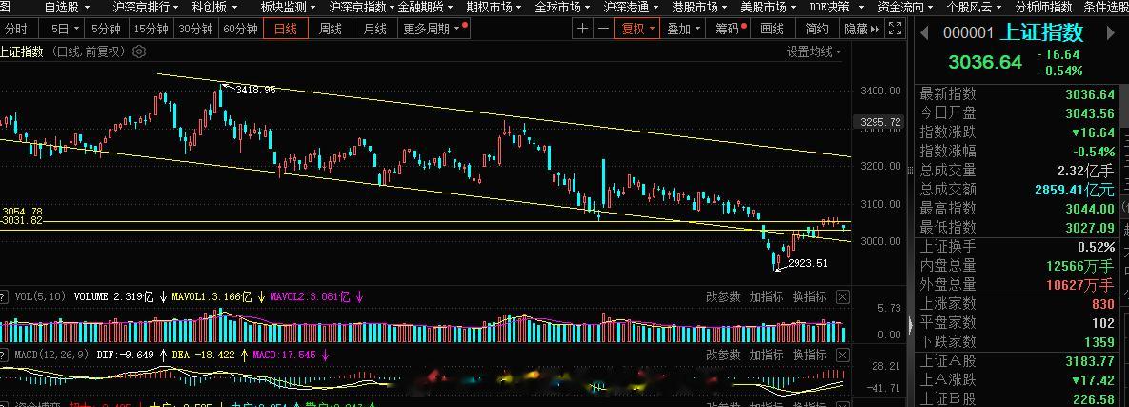The image size is (1129, 407).
Task: Open the 叠加 overlay dropdown
Action: pyautogui.click(x=683, y=29)
